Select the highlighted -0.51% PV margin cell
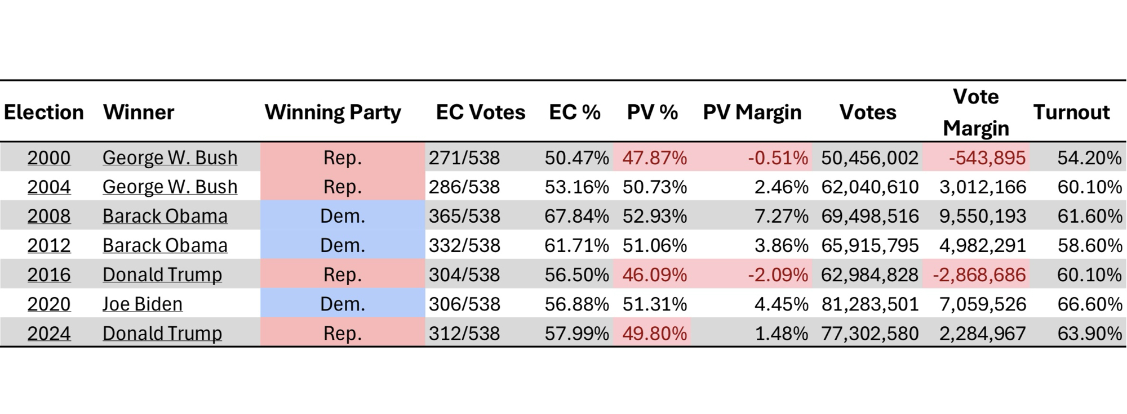 [x=778, y=157]
